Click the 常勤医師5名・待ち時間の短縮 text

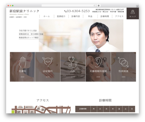click(x=31, y=34)
